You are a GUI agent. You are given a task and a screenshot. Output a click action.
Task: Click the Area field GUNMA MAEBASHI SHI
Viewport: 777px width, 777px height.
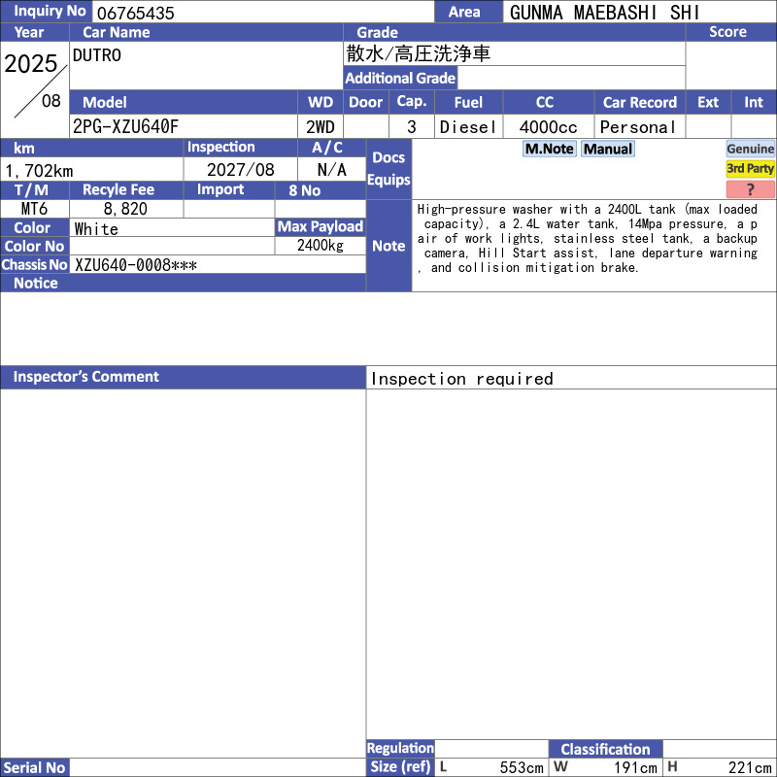(x=604, y=13)
